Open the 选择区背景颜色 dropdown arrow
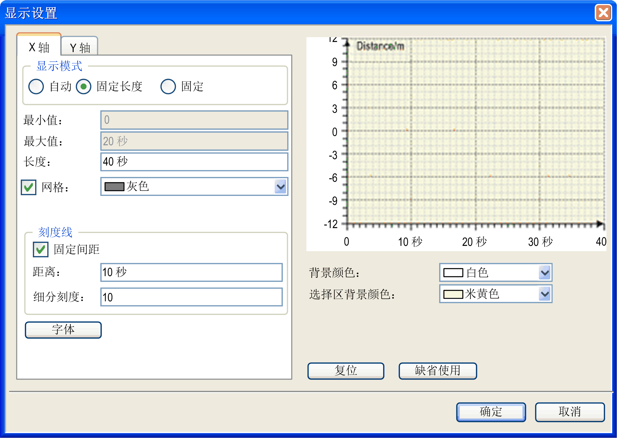This screenshot has height=438, width=617. 545,294
